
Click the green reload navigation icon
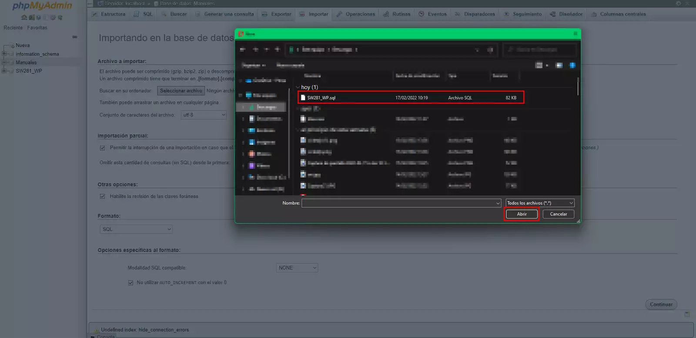point(60,18)
